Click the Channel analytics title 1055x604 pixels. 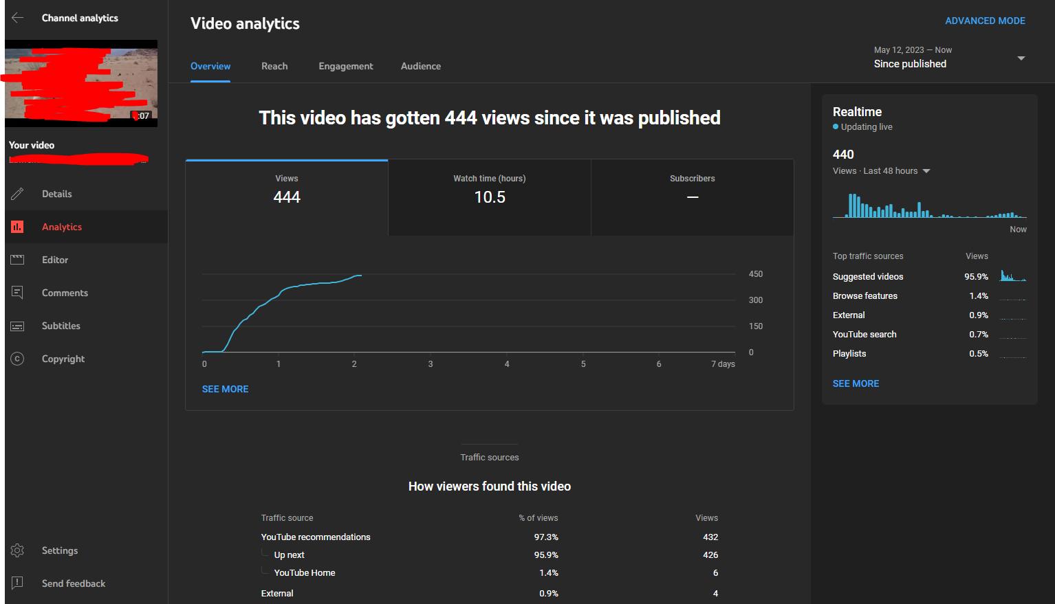click(80, 18)
